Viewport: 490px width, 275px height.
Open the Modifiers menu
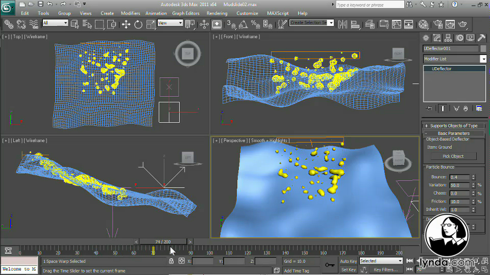point(130,13)
